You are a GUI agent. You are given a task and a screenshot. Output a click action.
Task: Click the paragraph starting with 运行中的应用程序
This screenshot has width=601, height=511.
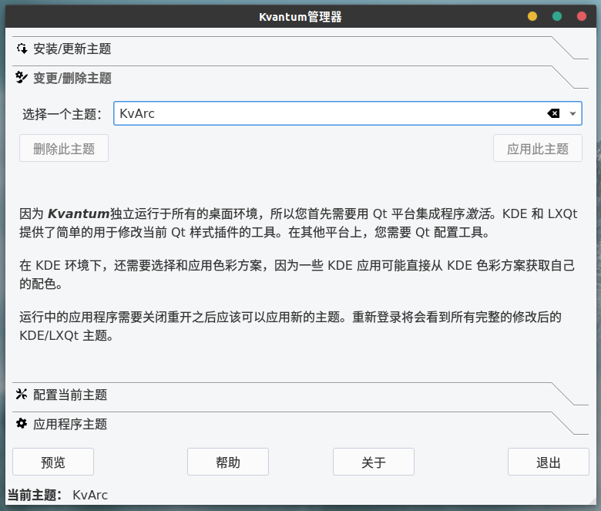[x=290, y=326]
